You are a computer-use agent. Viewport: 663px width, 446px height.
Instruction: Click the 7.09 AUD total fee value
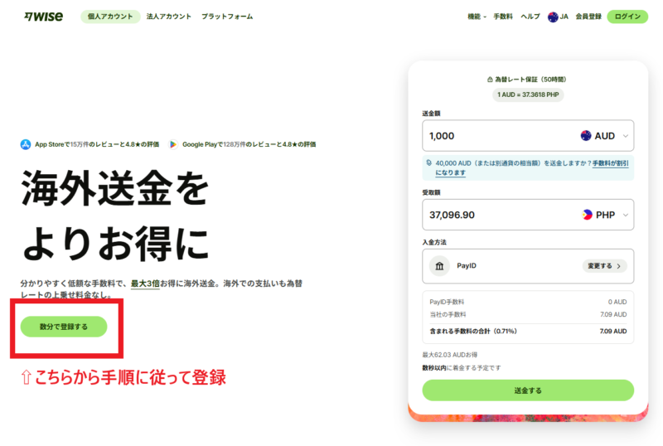tap(613, 332)
